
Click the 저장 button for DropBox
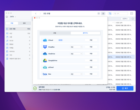coord(91,47)
